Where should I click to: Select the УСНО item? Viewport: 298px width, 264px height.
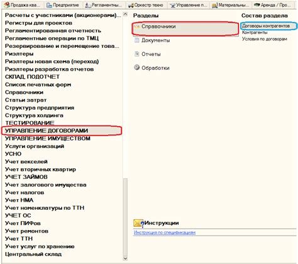[13, 154]
